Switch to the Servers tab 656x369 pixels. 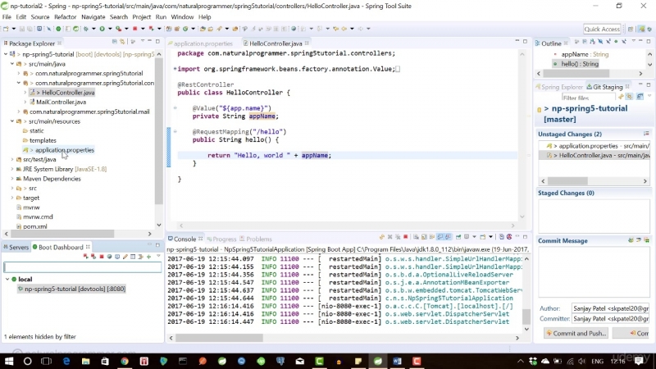coord(16,248)
